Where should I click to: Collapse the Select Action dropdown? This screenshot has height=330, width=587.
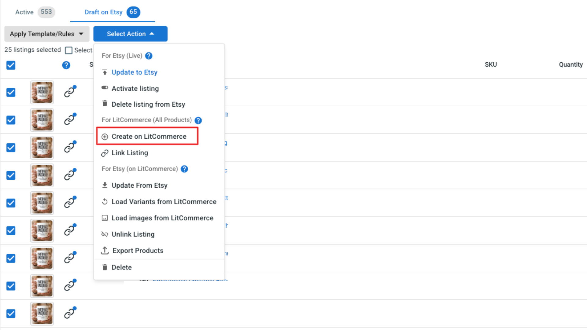(x=130, y=34)
